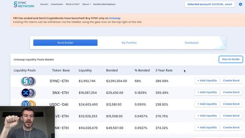Click the 255.49% three year rate
This screenshot has height=138, width=245.
(162, 93)
